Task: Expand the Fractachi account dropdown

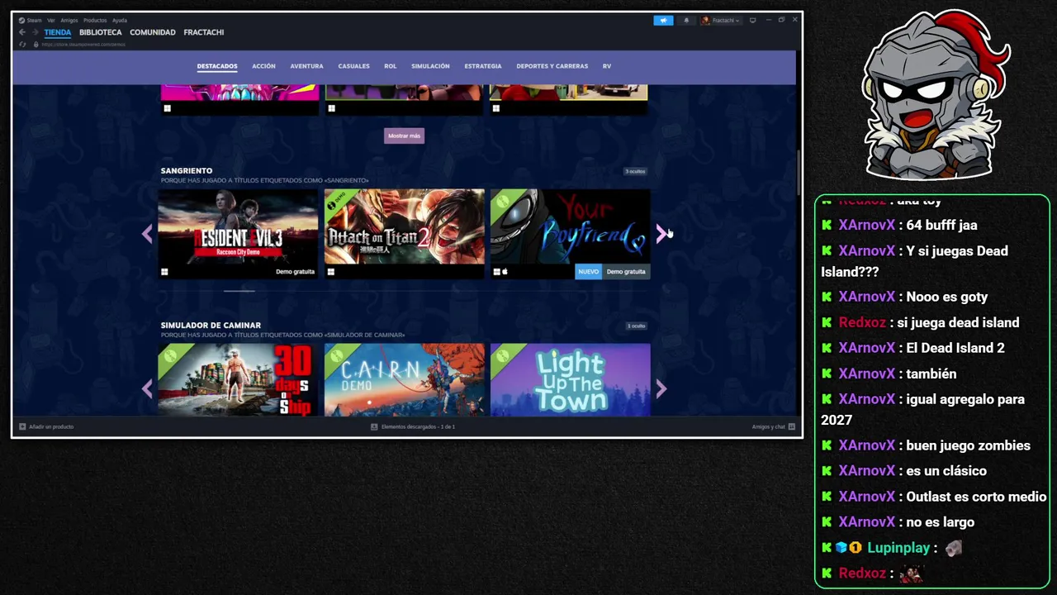Action: point(721,20)
